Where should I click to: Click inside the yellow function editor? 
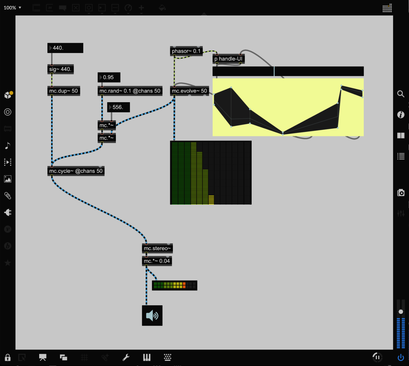[x=288, y=107]
